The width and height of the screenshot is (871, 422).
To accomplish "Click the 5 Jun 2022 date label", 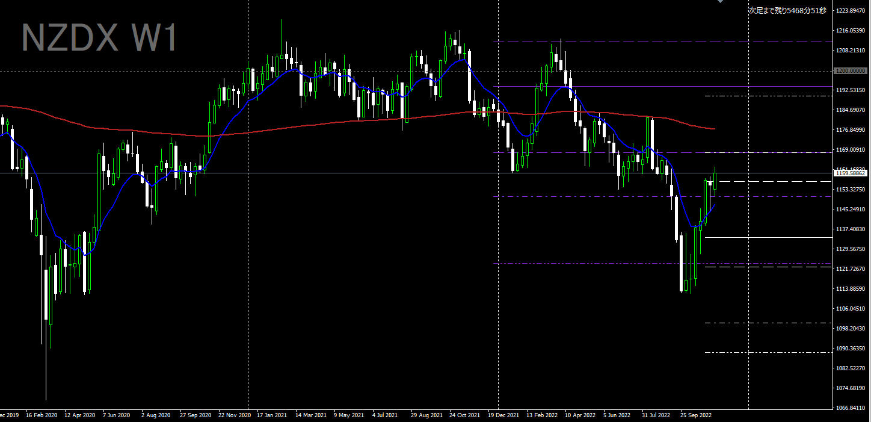I will click(616, 415).
